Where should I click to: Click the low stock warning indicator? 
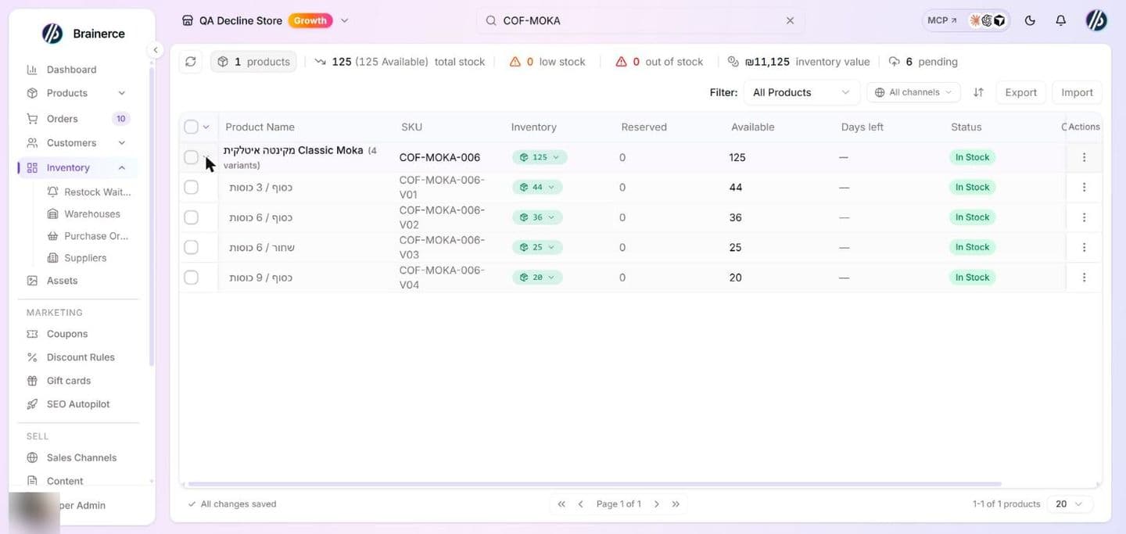click(x=547, y=62)
